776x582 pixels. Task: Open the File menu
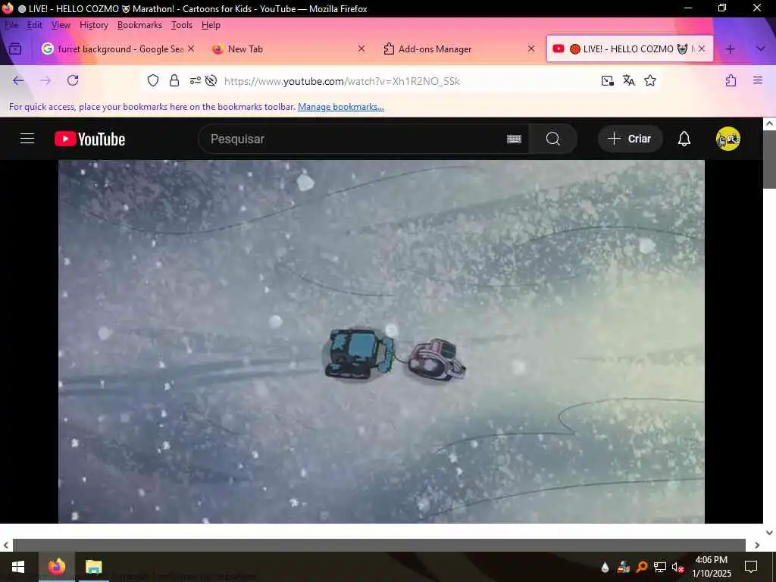[x=11, y=25]
